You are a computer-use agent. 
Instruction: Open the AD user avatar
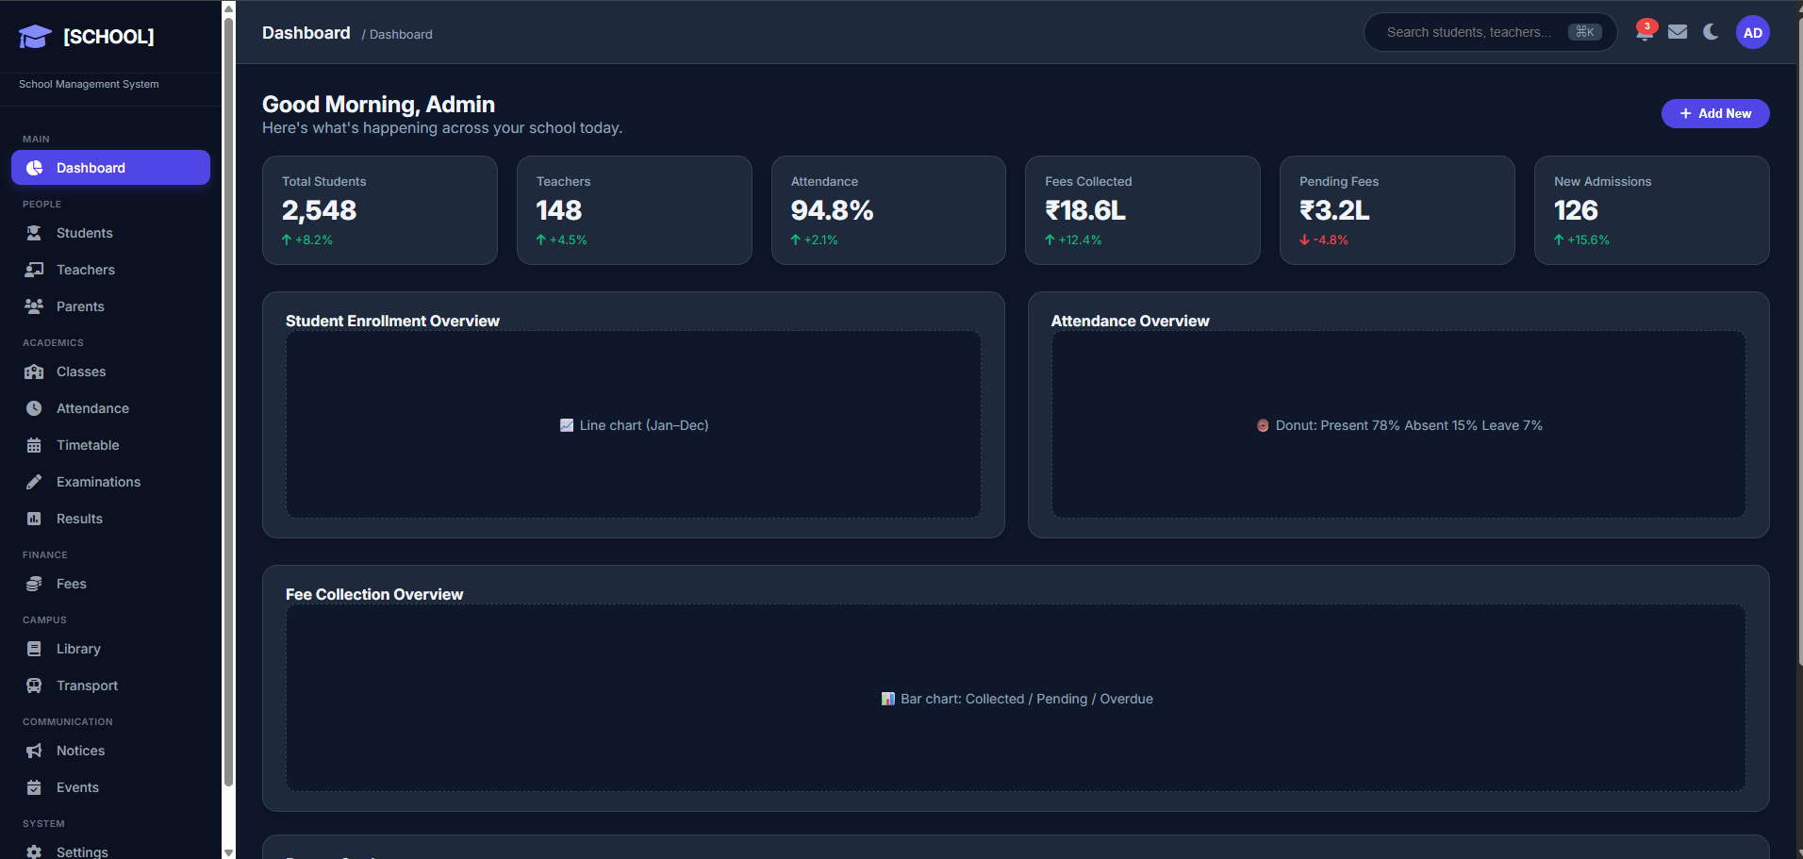coord(1753,32)
